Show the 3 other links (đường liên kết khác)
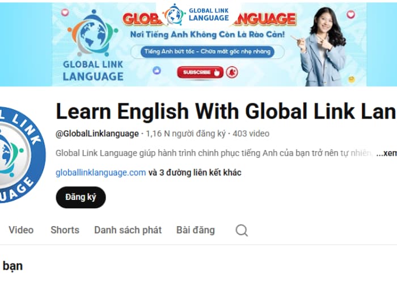The height and width of the screenshot is (284, 397). (195, 173)
